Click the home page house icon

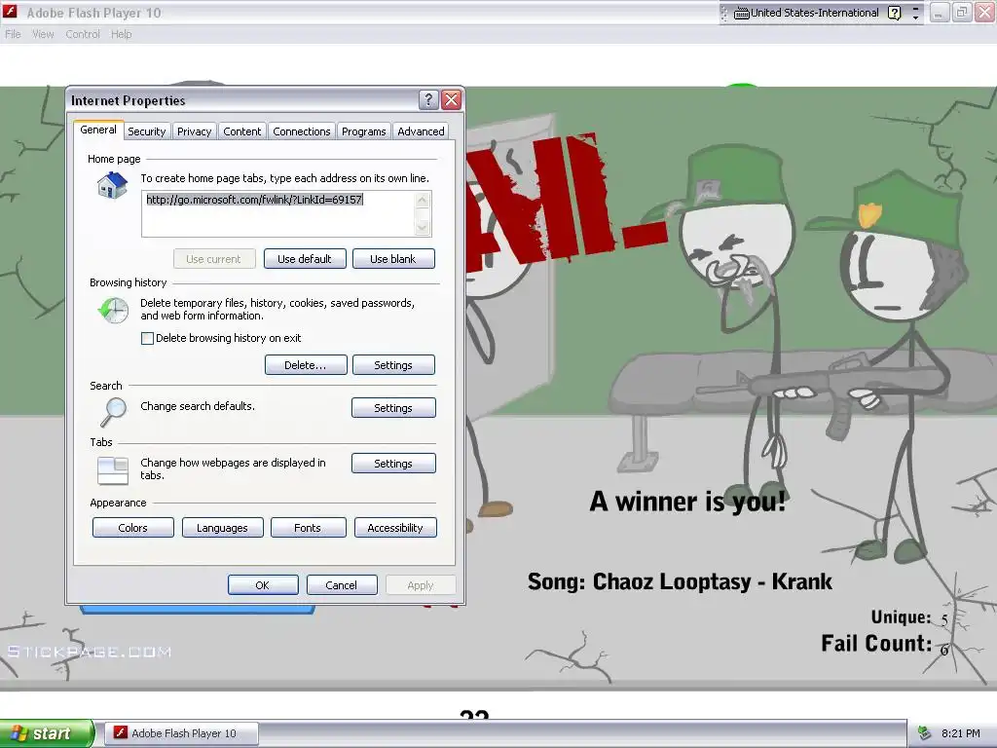(x=113, y=186)
